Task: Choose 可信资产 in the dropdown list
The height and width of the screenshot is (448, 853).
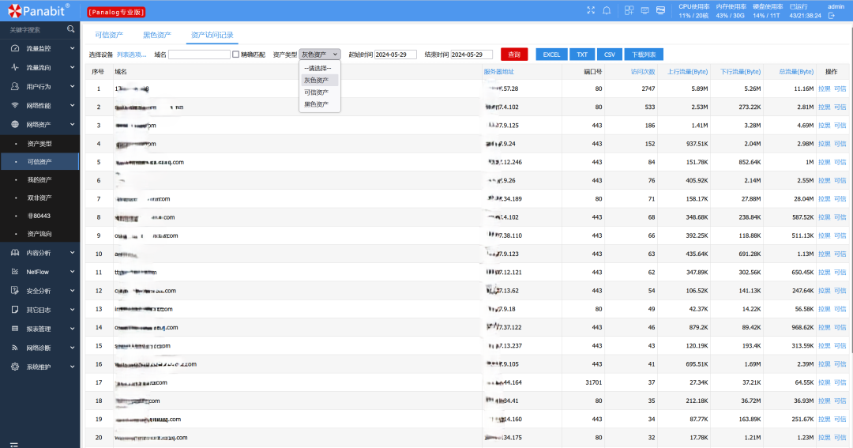Action: pyautogui.click(x=320, y=92)
